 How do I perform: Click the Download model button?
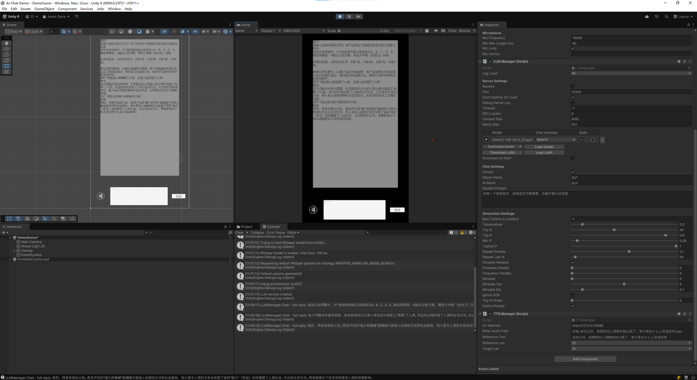click(x=502, y=147)
